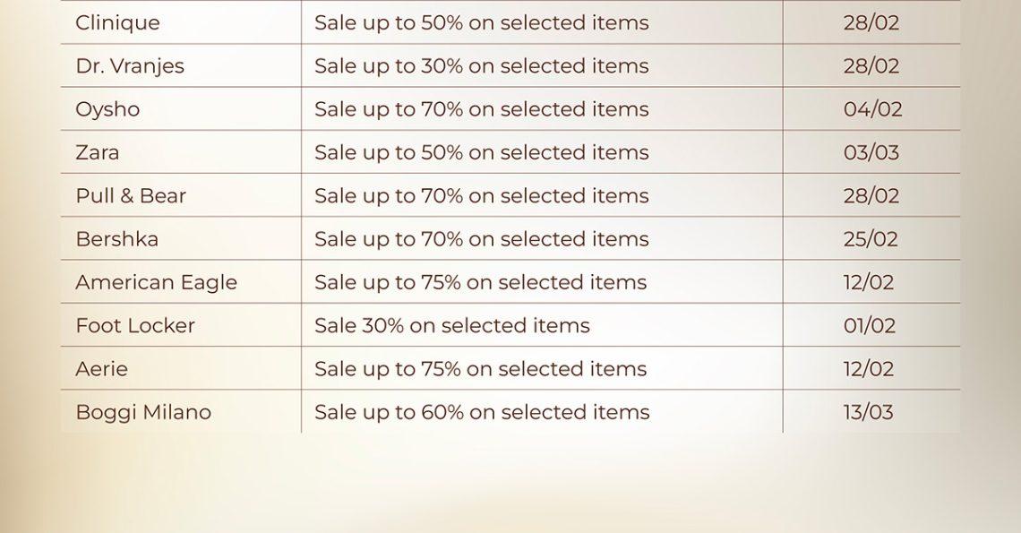The width and height of the screenshot is (1021, 533).
Task: Select the "Sale up to 60%" offer text
Action: 481,412
